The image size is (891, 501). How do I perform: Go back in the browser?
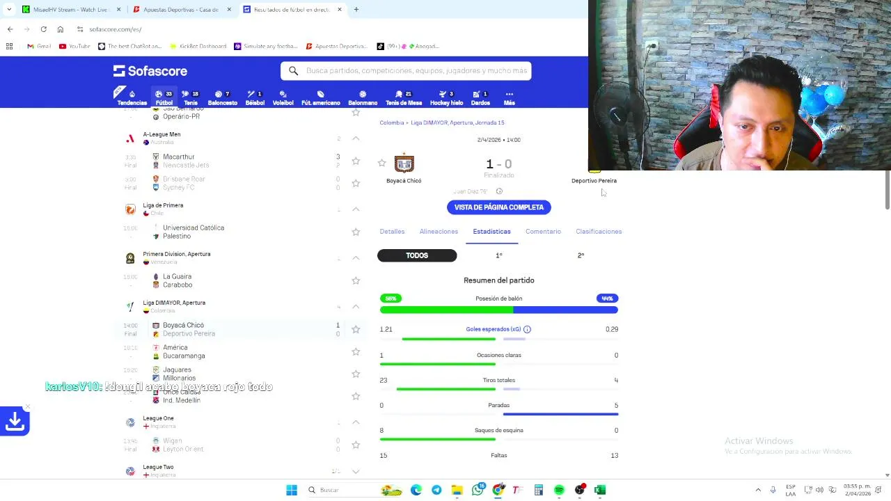coord(10,29)
